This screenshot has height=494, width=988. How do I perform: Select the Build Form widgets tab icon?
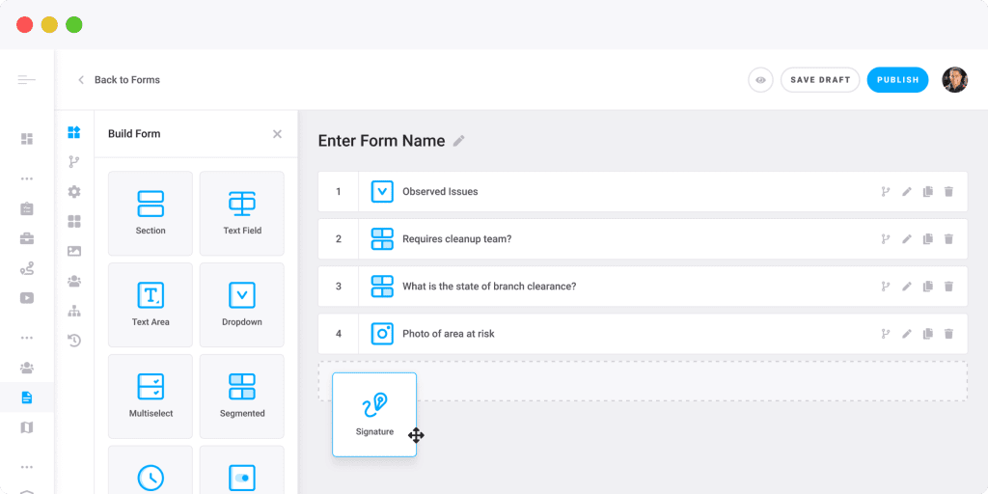(x=74, y=132)
